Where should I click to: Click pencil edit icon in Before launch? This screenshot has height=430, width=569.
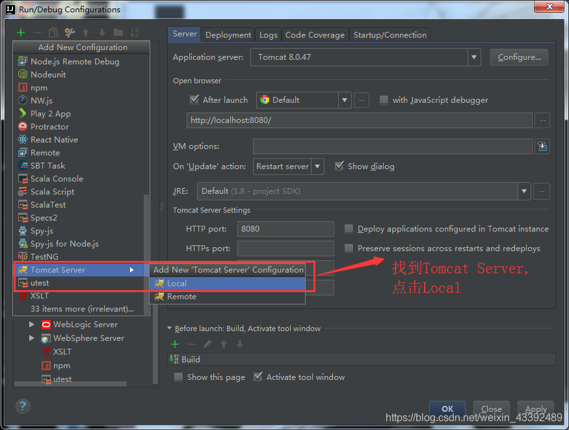point(207,344)
